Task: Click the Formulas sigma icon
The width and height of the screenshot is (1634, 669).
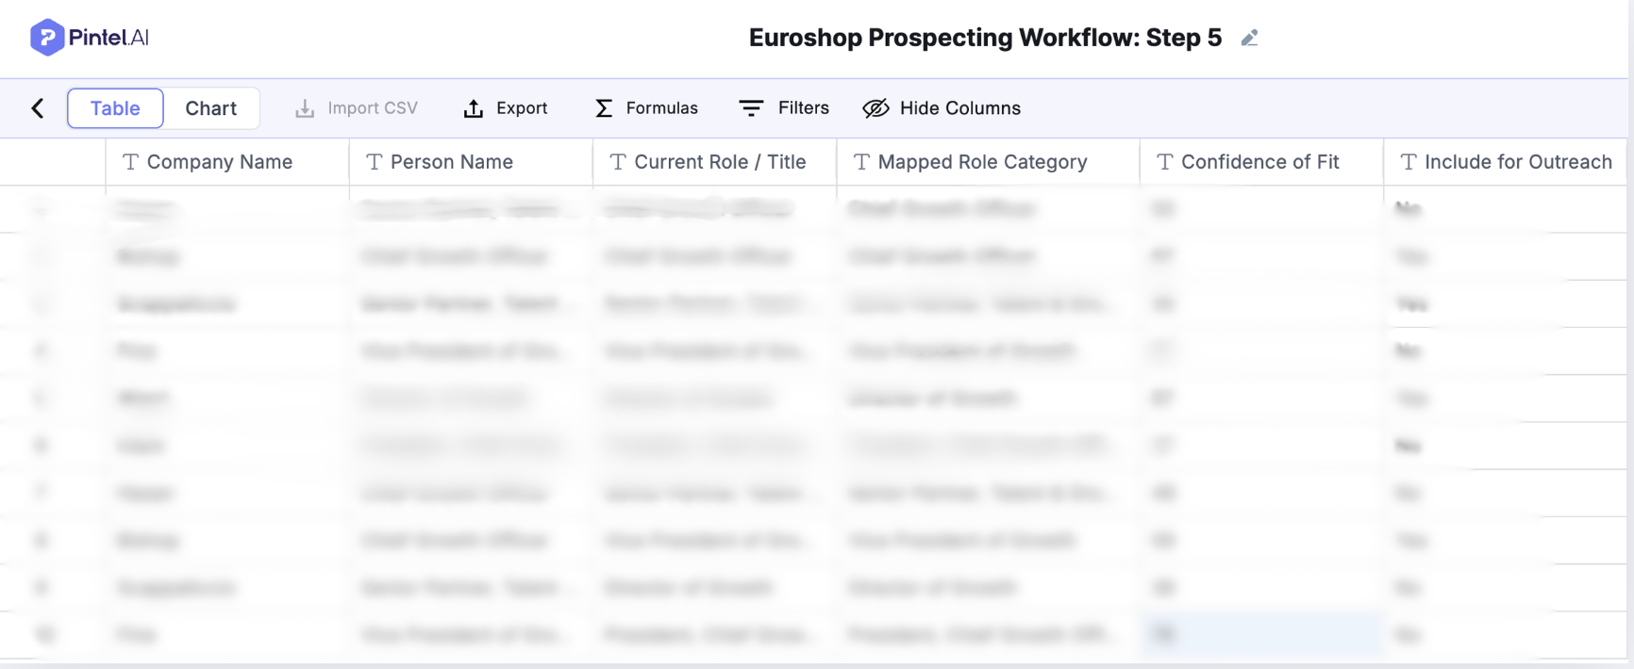Action: 604,108
